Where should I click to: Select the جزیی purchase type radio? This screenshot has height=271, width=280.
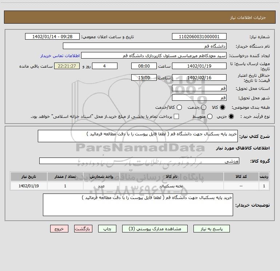(231, 116)
